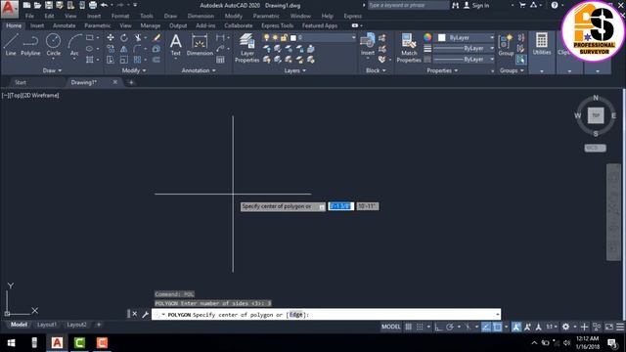This screenshot has height=352, width=626.
Task: Toggle 2D object snap in status bar
Action: [x=498, y=327]
